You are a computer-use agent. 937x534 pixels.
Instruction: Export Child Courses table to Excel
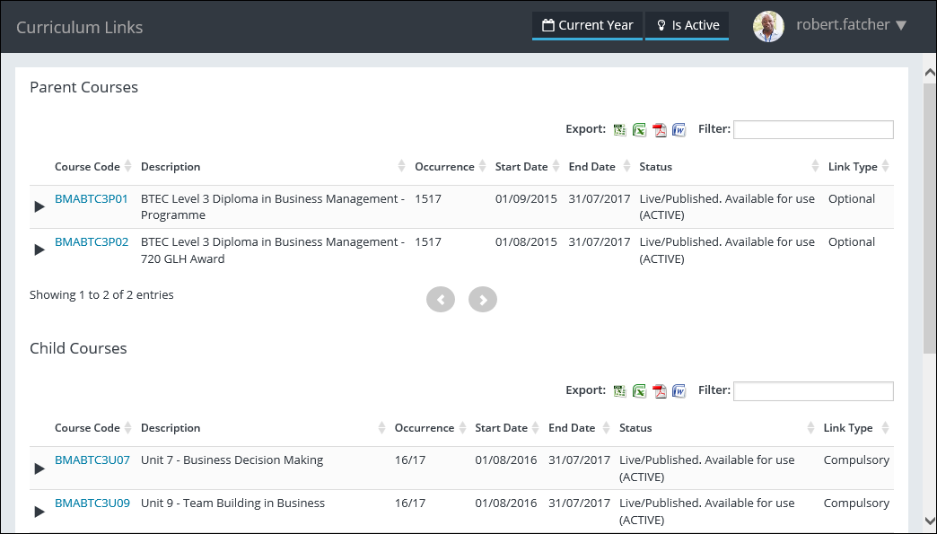pos(639,391)
